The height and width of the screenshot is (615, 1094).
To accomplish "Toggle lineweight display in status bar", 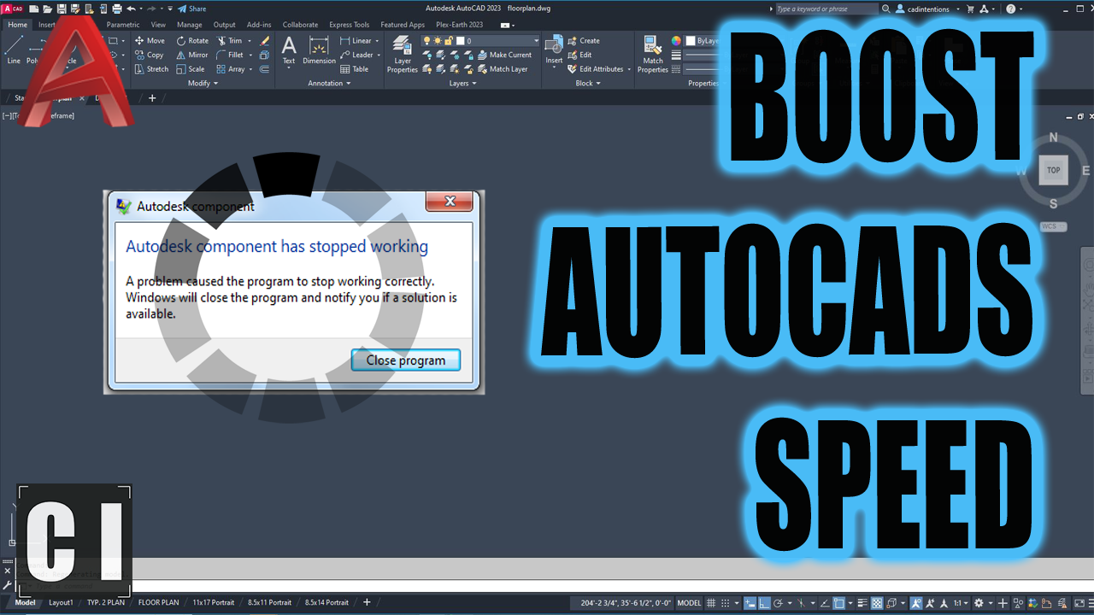I will pos(862,603).
